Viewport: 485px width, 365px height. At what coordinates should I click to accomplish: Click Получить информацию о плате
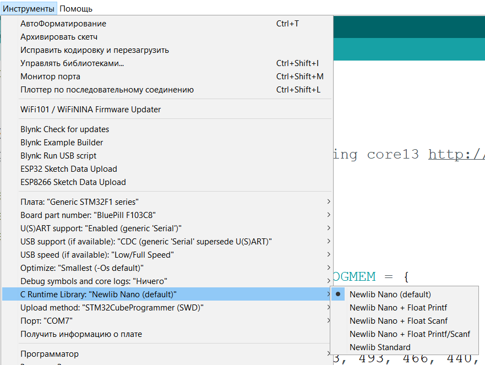pos(81,334)
